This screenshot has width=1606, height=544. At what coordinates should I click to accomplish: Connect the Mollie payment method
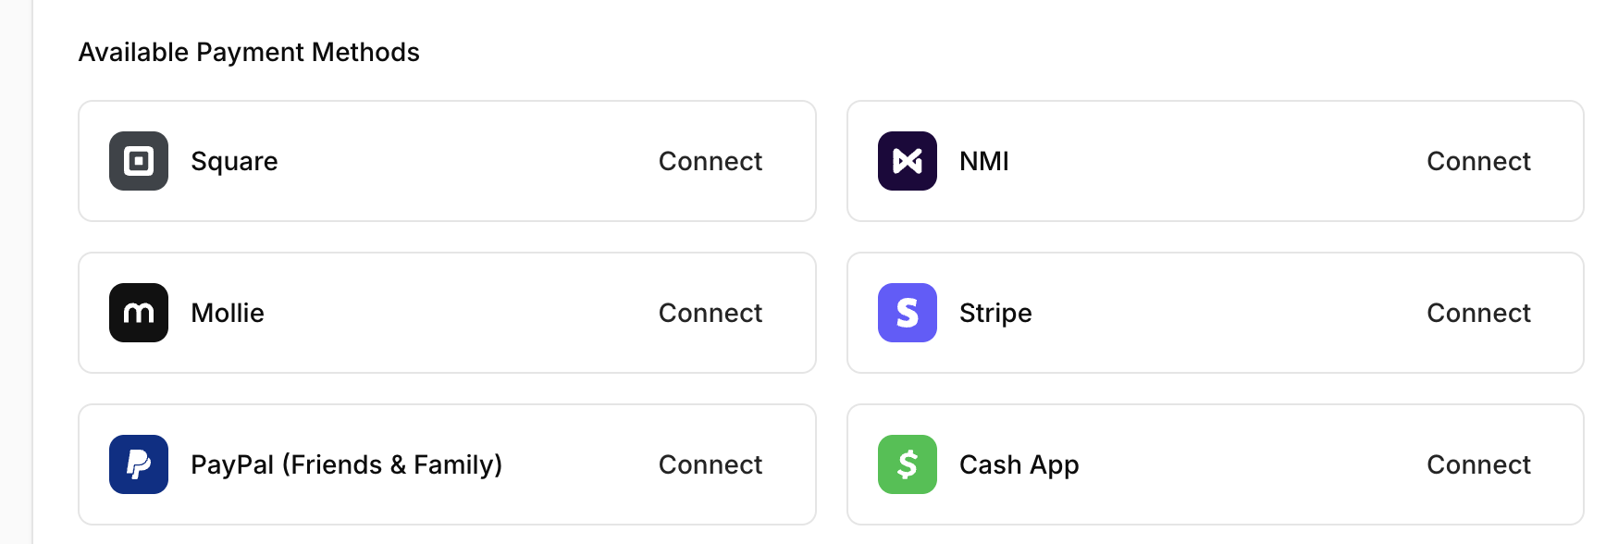point(710,312)
